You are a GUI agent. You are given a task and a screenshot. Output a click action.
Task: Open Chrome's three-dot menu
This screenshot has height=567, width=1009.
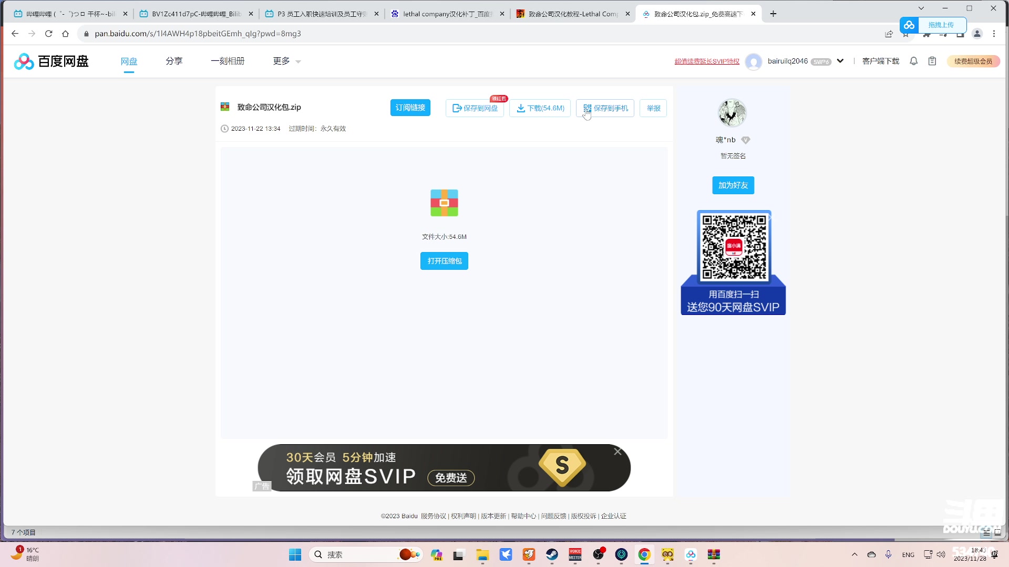(x=994, y=34)
